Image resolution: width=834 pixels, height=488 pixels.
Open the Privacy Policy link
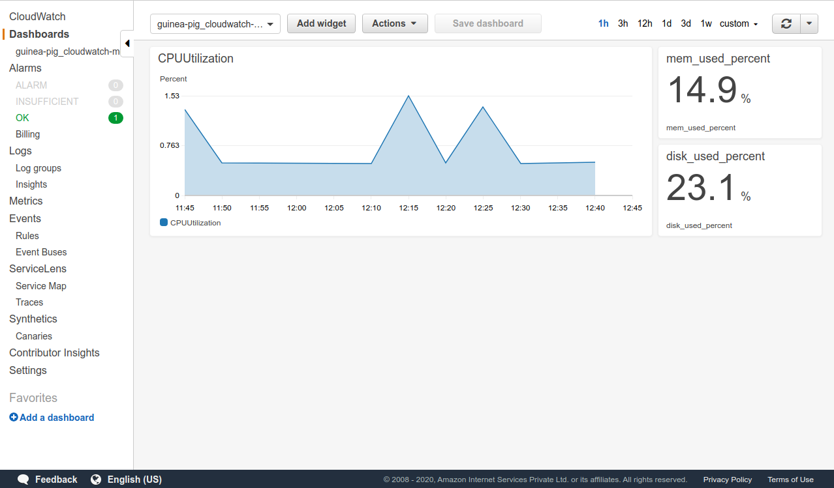[x=728, y=480]
